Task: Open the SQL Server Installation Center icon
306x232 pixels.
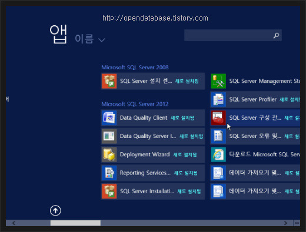Action: tap(109, 191)
